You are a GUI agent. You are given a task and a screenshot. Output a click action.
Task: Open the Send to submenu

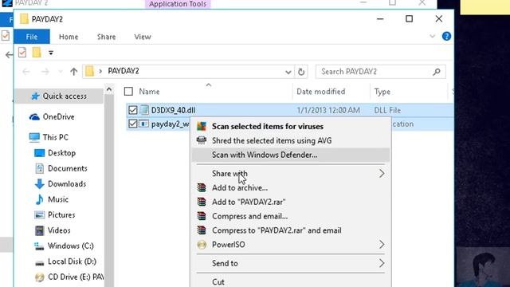(291, 263)
